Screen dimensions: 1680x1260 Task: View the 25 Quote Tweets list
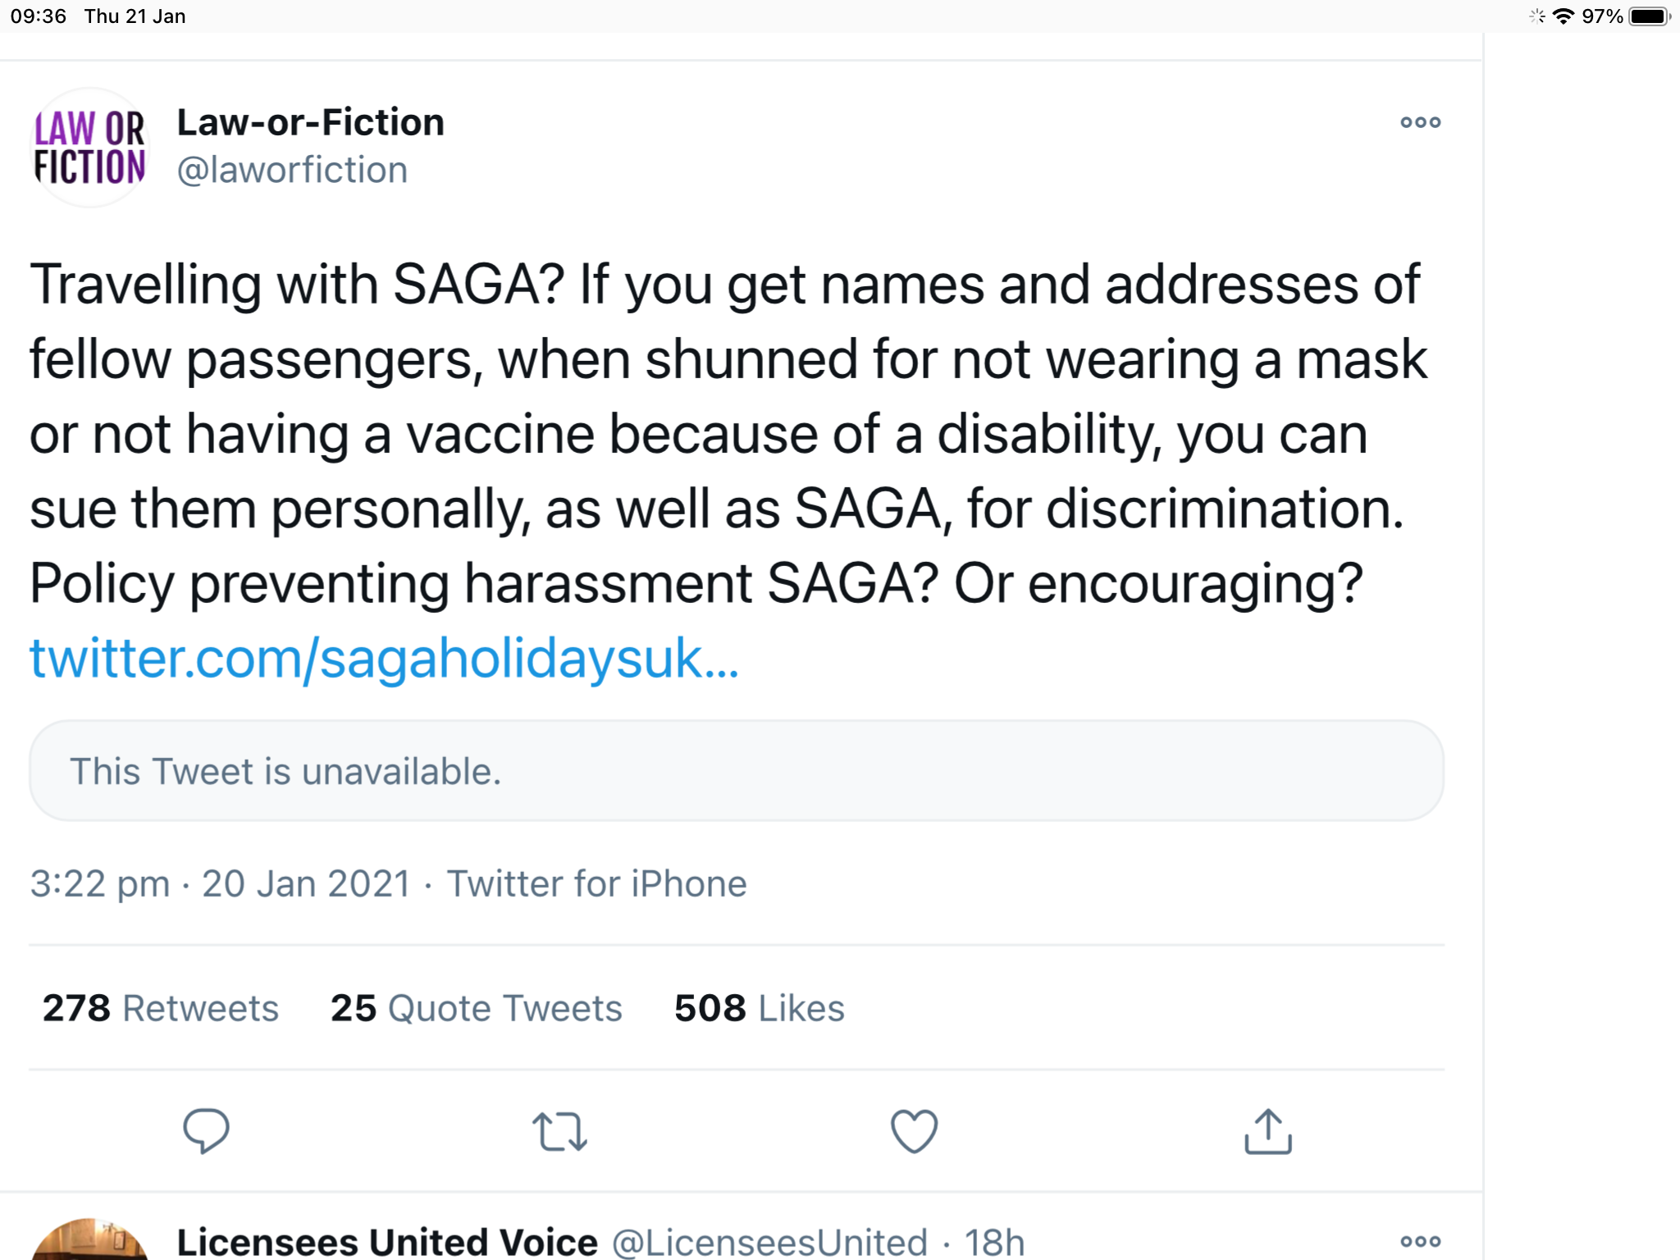476,1007
